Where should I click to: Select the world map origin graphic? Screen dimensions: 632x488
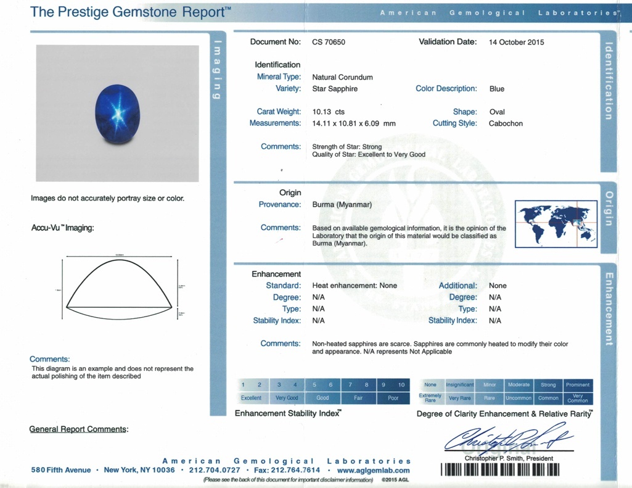(x=556, y=225)
